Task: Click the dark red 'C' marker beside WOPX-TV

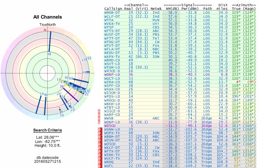Action: pyautogui.click(x=101, y=133)
